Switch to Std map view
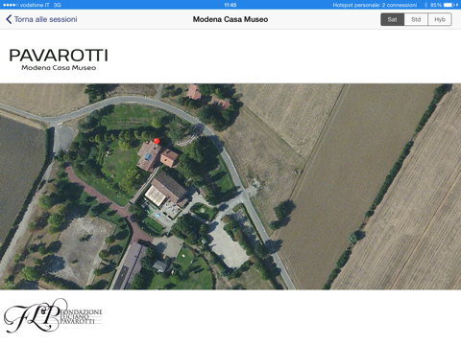Image resolution: width=461 pixels, height=345 pixels. (x=416, y=19)
